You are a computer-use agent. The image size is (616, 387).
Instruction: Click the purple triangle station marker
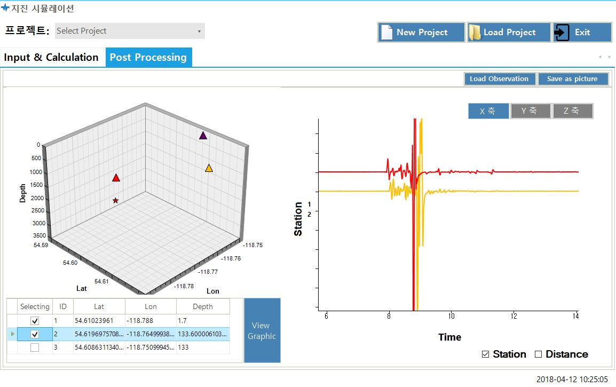203,136
